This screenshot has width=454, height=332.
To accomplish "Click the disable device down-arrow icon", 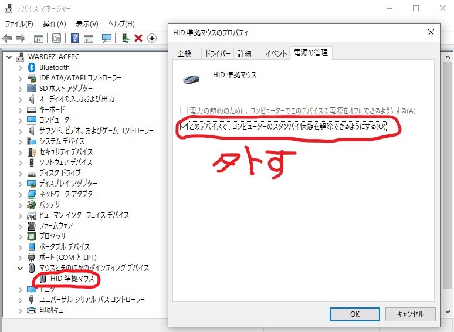I will point(151,38).
